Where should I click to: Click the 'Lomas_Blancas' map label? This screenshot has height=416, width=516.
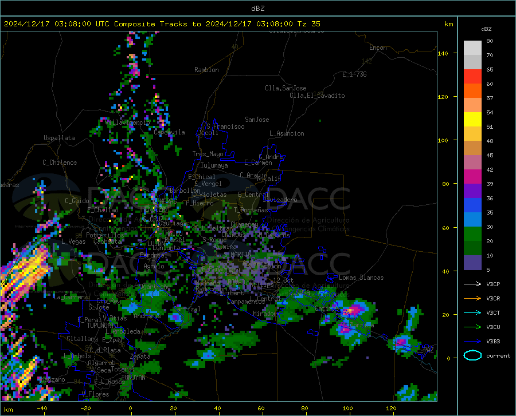[361, 278]
